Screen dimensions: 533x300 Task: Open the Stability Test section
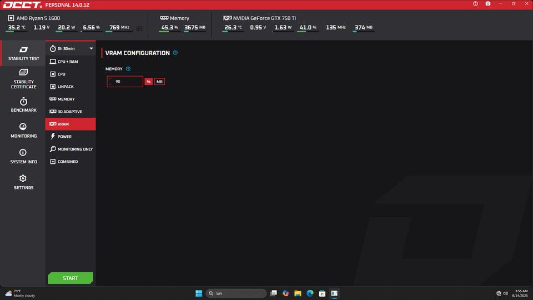click(23, 53)
